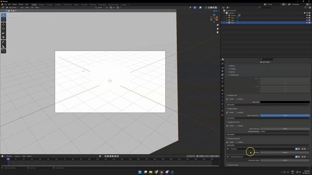Open Add Modifier under Freestyle Geometry

(x=268, y=145)
